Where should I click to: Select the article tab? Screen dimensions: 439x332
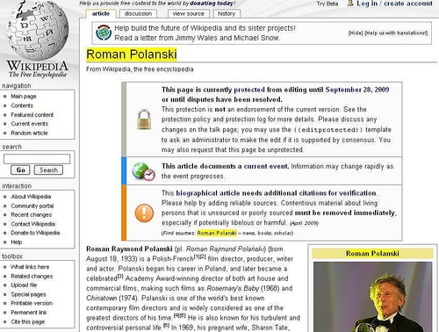(x=101, y=13)
